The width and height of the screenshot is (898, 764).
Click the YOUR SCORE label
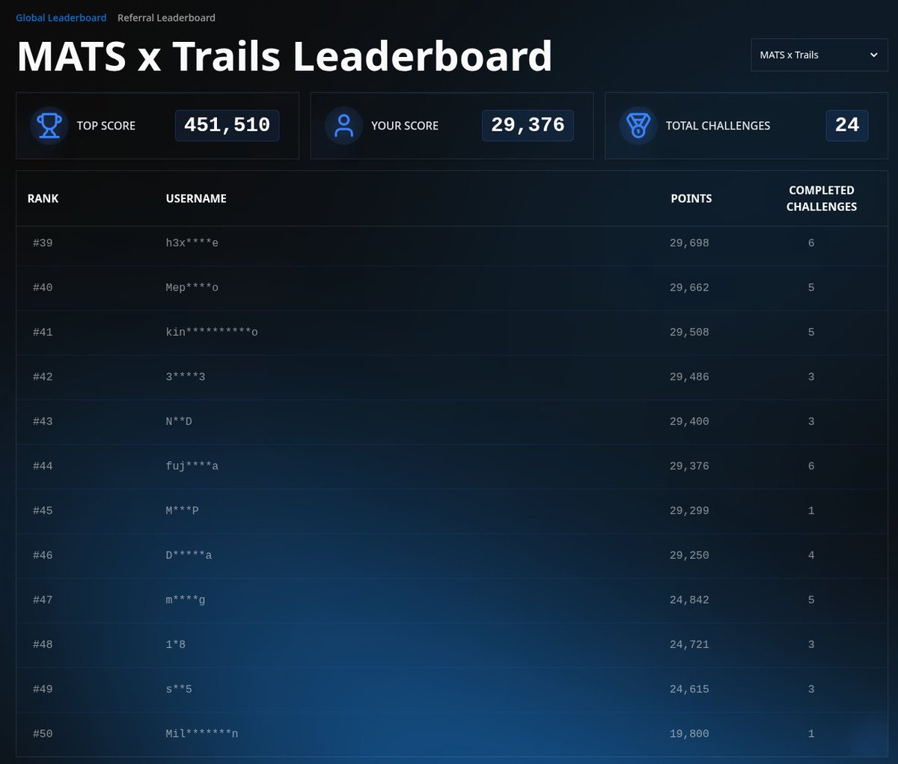tap(405, 126)
